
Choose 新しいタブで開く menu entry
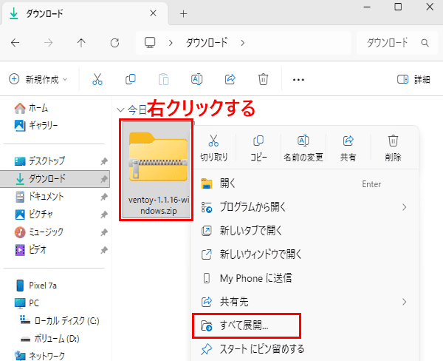(x=304, y=231)
